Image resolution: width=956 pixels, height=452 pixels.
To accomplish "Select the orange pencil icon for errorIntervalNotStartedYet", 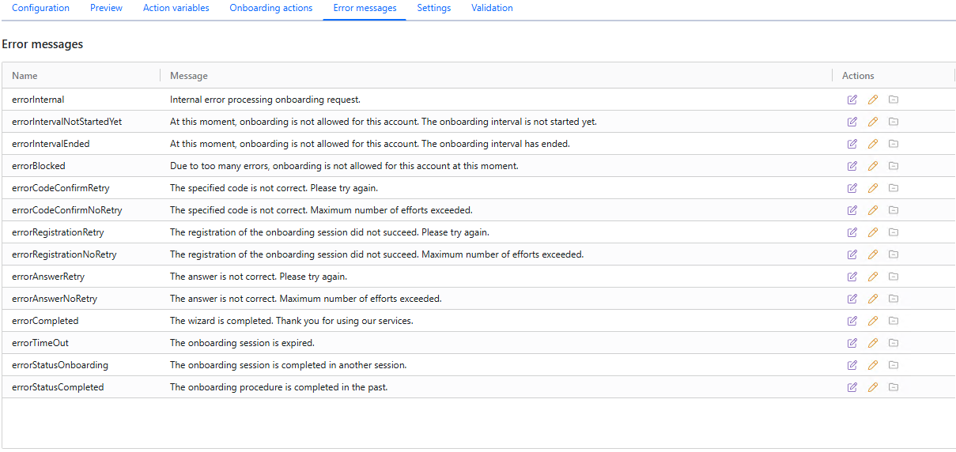I will 873,122.
